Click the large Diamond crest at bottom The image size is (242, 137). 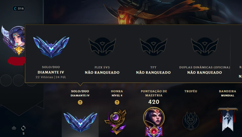click(80, 122)
